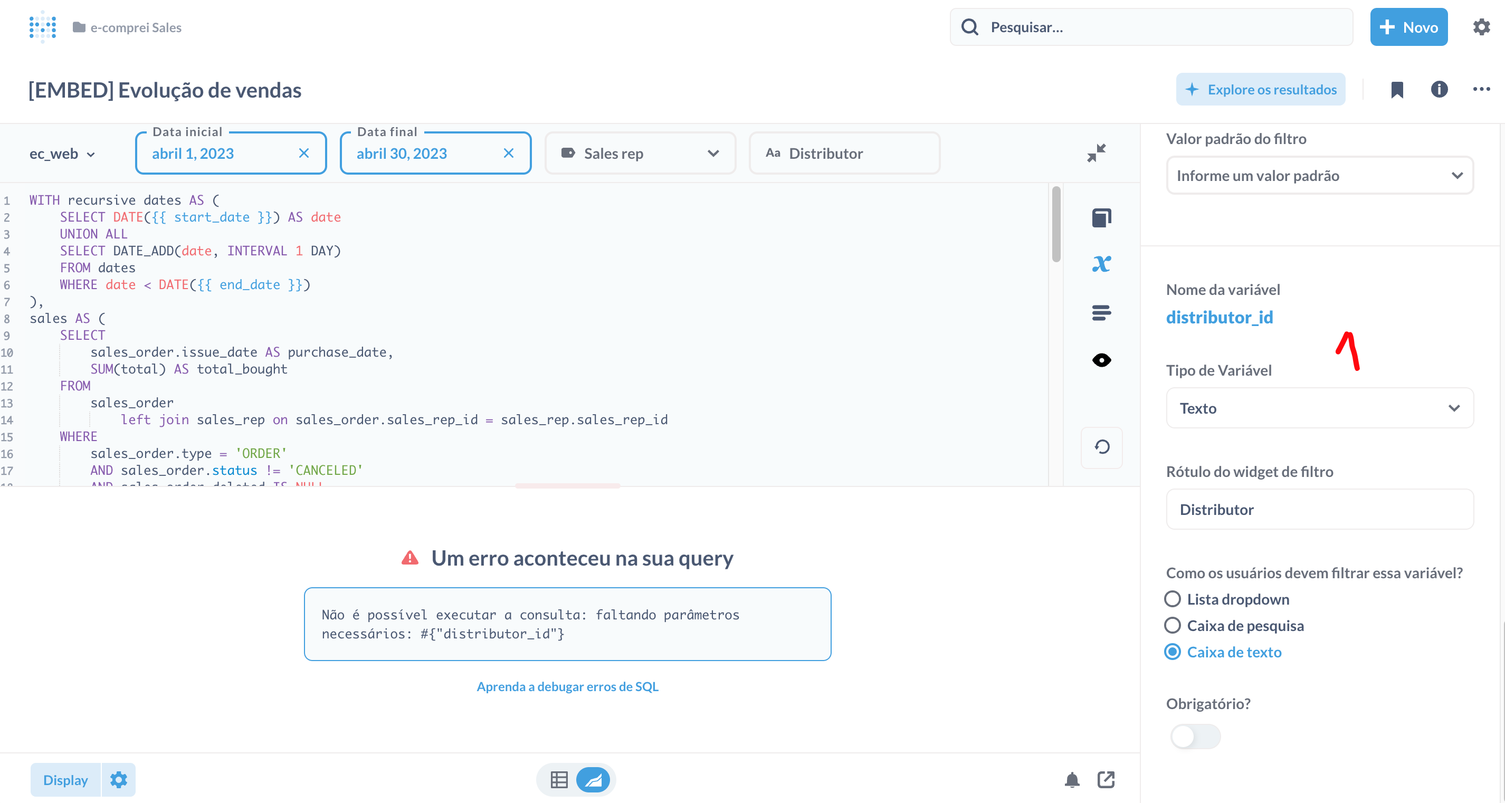Open the ec_web database selector
The width and height of the screenshot is (1505, 803).
61,153
